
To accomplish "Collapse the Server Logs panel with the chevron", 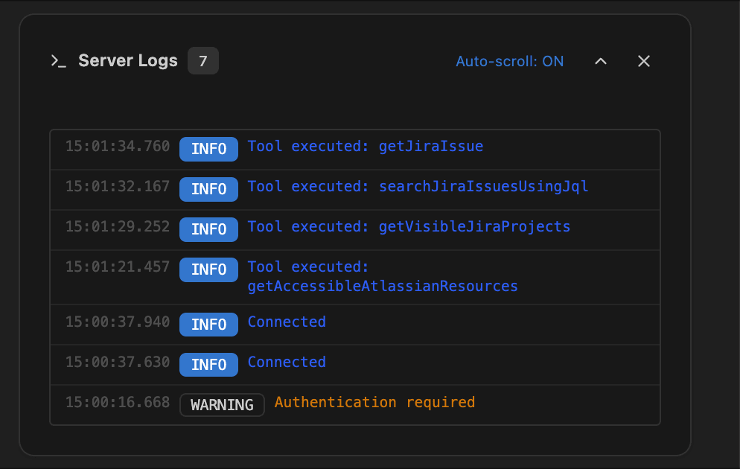I will (x=601, y=62).
